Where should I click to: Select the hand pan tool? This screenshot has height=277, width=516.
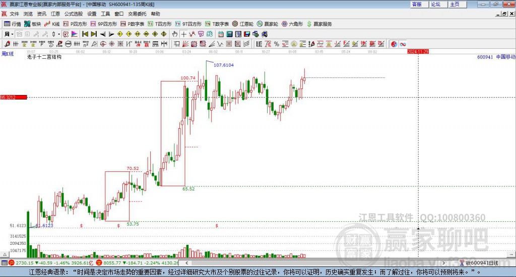[175, 34]
